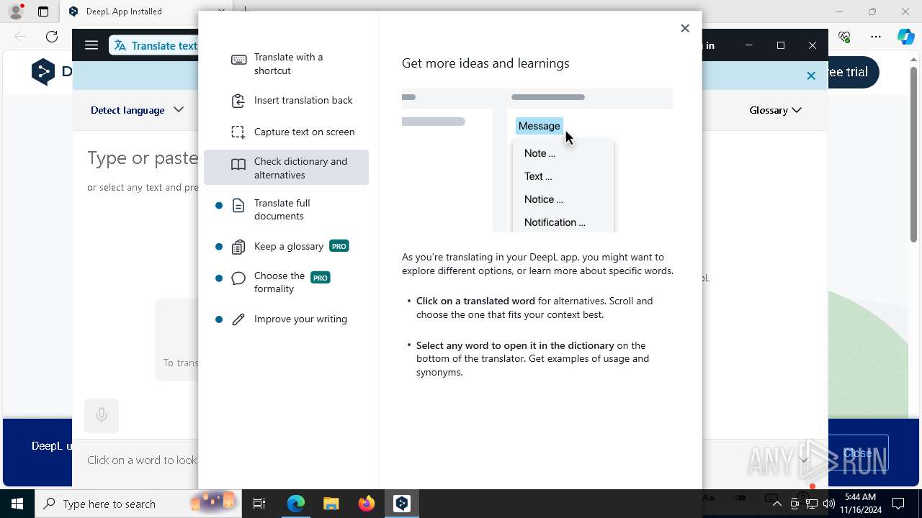Click the PRO badge beside Keep a glossary
Image resolution: width=922 pixels, height=518 pixels.
pyautogui.click(x=339, y=246)
